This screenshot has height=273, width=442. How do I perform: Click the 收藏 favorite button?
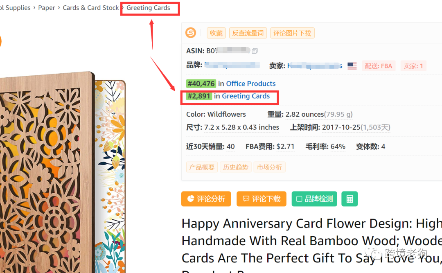tap(216, 33)
